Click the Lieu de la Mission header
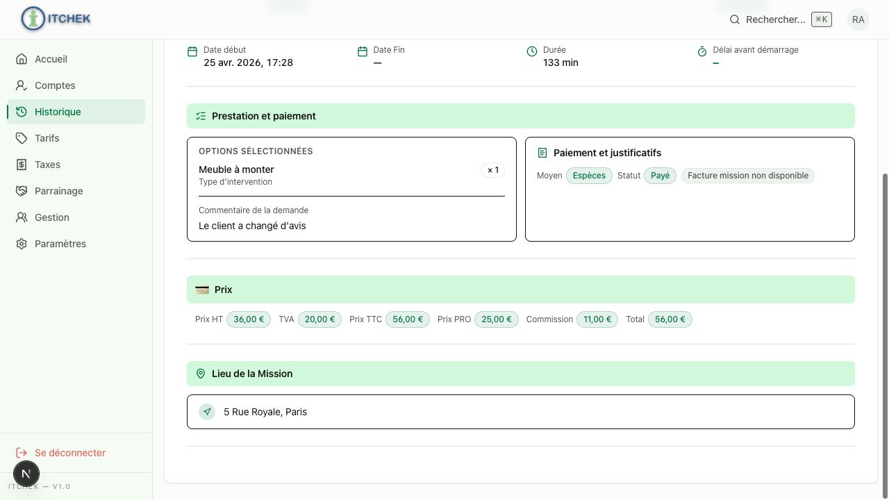This screenshot has width=889, height=500. pyautogui.click(x=521, y=374)
